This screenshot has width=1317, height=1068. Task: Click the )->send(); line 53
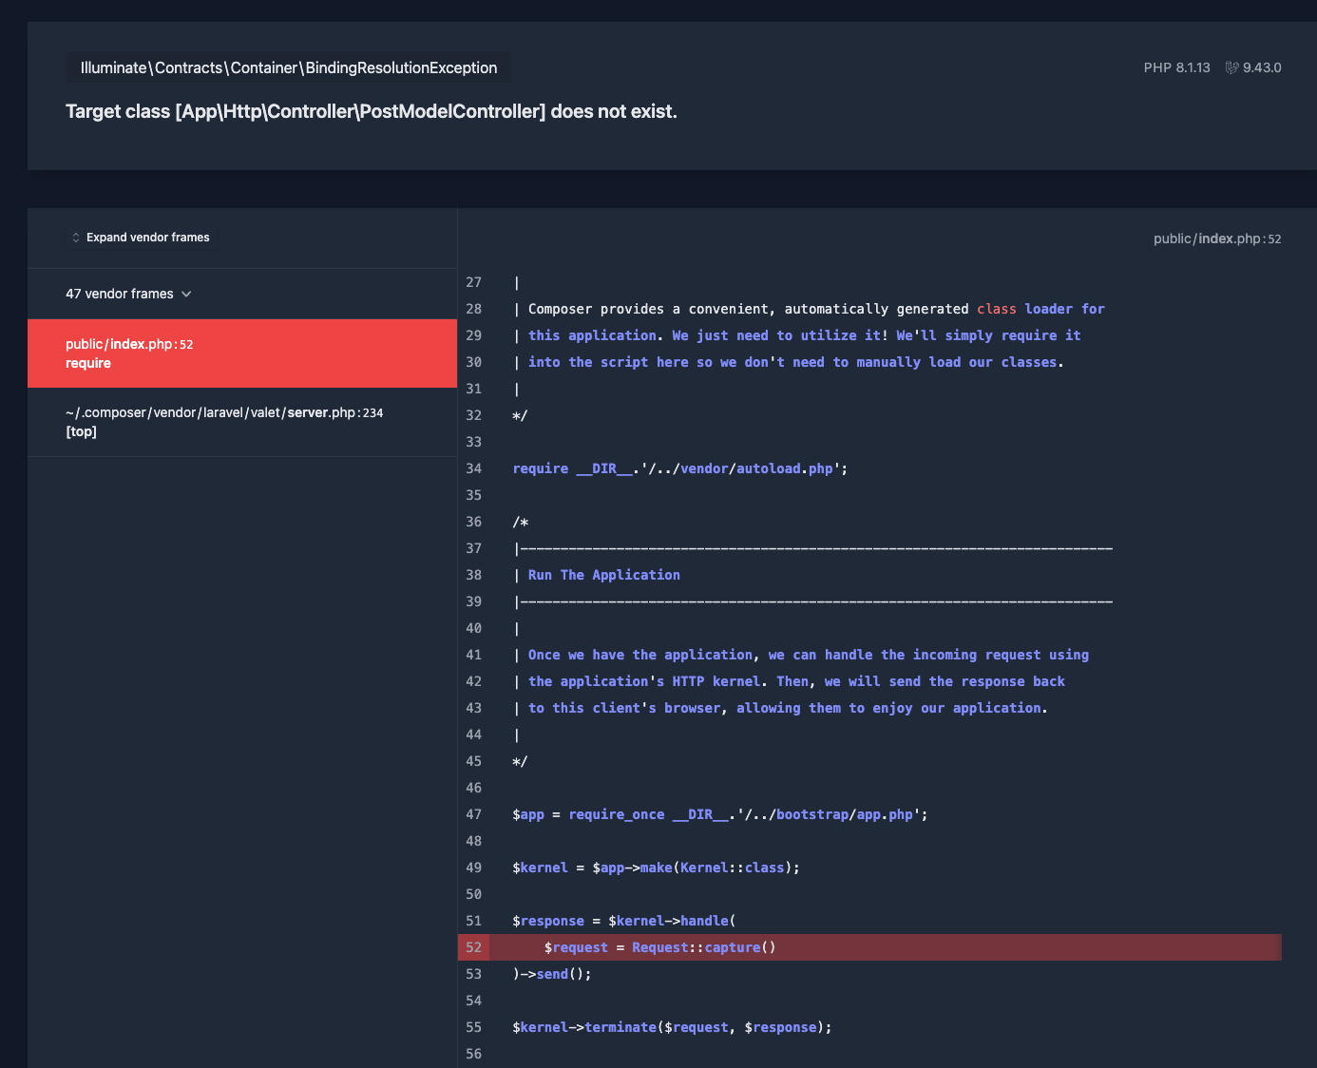(552, 974)
